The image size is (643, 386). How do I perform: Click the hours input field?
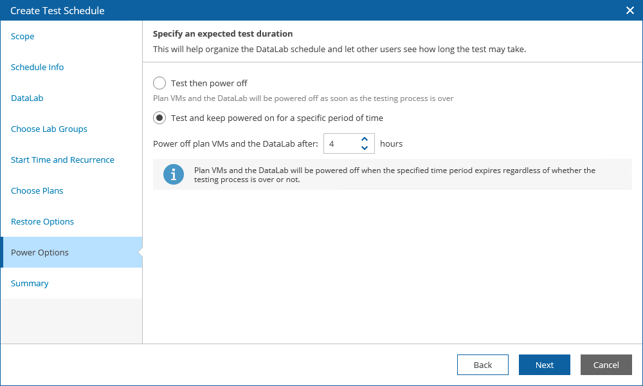(x=340, y=143)
